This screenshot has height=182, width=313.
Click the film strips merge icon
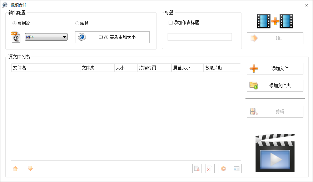coord(275,21)
